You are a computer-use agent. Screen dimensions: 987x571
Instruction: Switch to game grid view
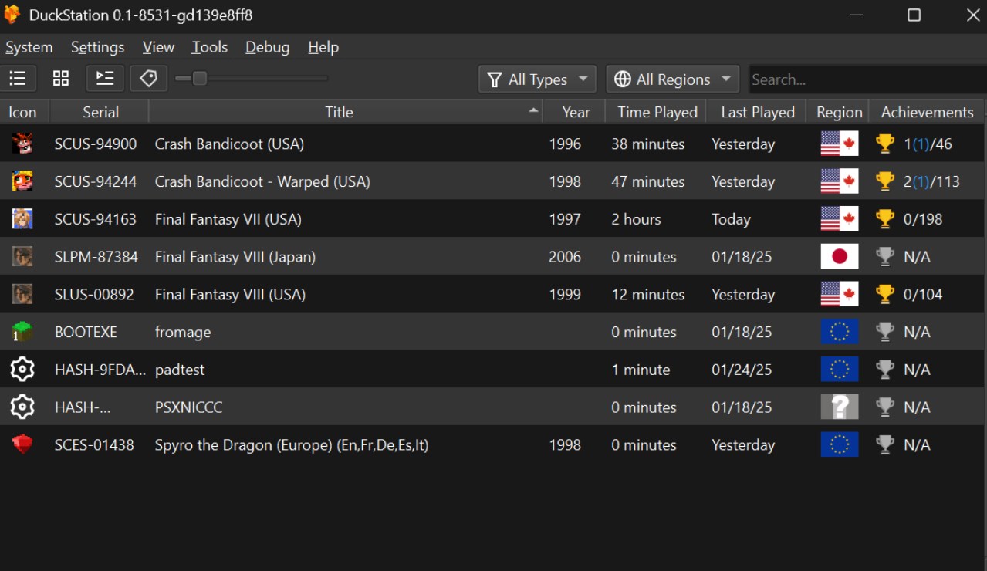coord(61,78)
